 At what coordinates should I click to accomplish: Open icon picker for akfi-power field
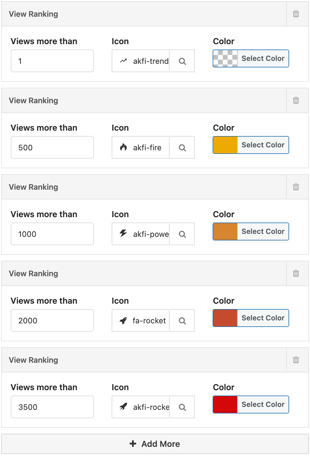pyautogui.click(x=182, y=234)
